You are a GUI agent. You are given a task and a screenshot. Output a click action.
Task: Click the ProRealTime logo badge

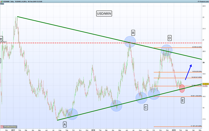pyautogui.click(x=9, y=127)
